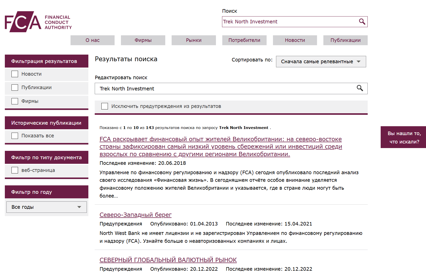Open the Потребители navigation menu
Viewport: 426px width, 274px height.
[x=244, y=40]
